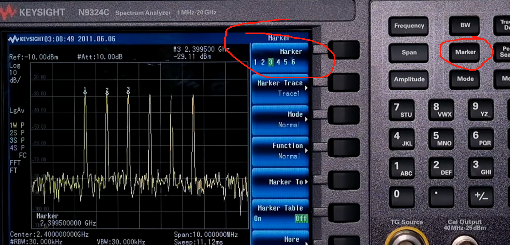This screenshot has height=245, width=510.
Task: Tap keypad key 1 ABC
Action: 402,168
